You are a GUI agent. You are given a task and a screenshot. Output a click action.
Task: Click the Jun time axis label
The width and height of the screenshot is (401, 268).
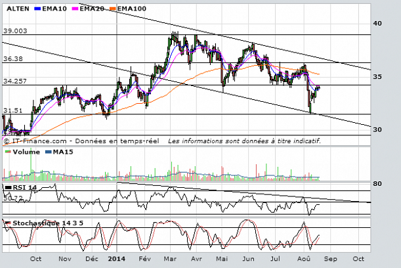click(248, 259)
